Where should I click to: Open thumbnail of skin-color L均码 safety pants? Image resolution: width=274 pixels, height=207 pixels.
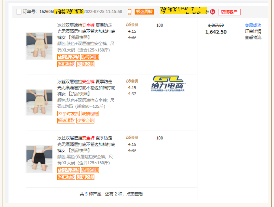click(x=39, y=102)
